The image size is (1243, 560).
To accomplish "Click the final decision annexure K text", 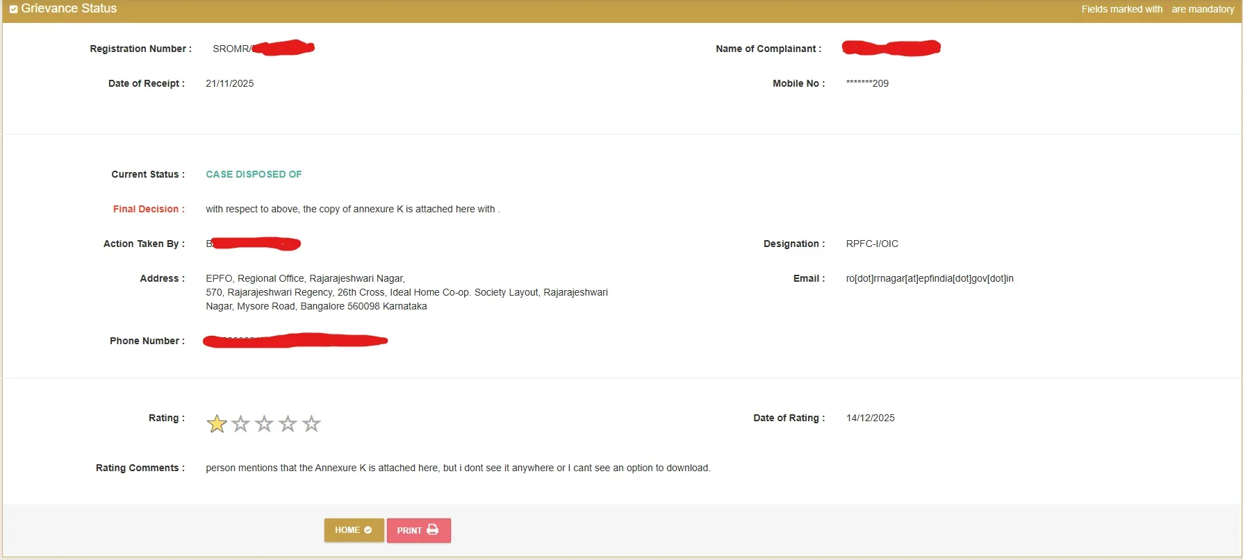I will click(x=353, y=209).
